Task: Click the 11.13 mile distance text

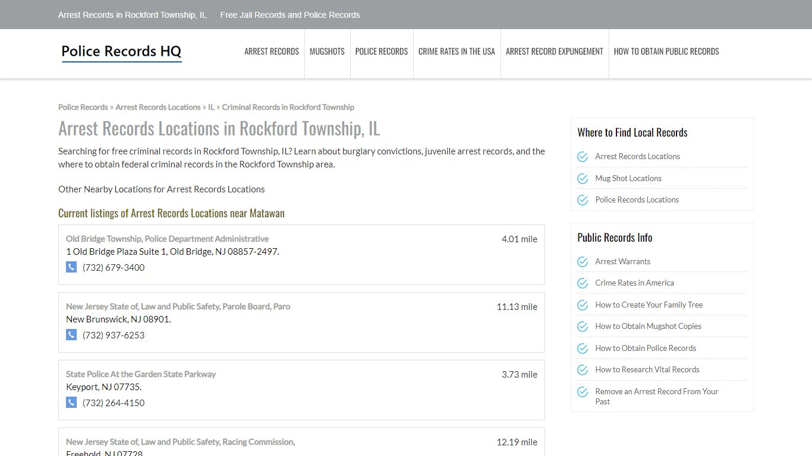Action: [x=517, y=307]
